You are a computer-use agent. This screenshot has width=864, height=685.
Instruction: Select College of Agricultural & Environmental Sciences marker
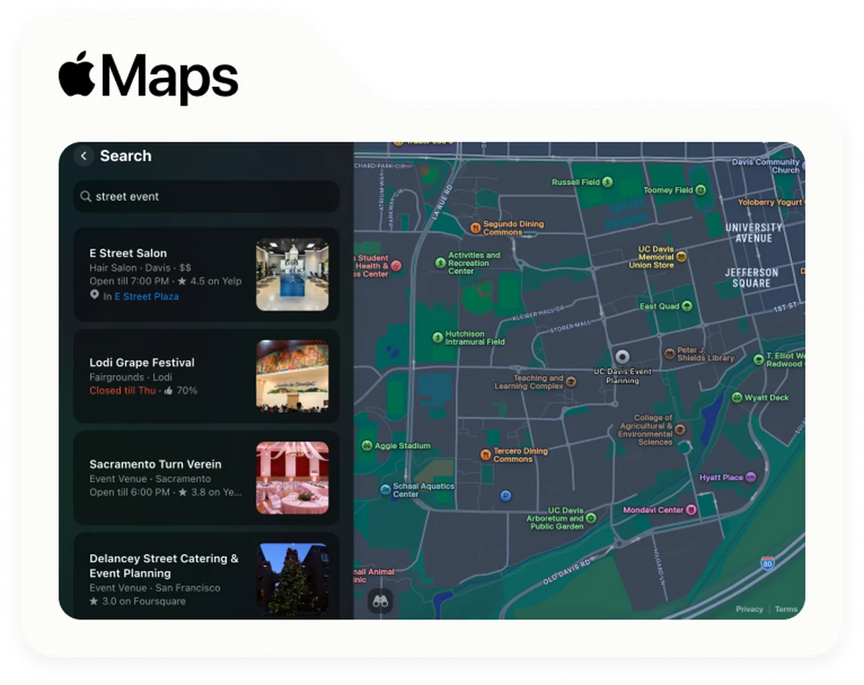680,430
